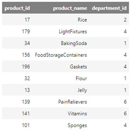Click the product_id column header

click(x=17, y=8)
